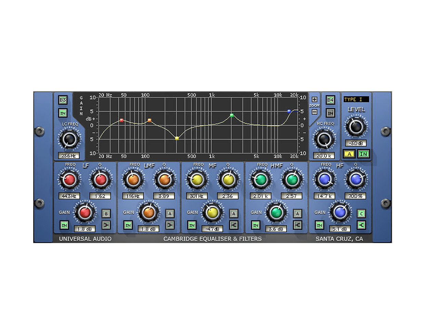Click the yellow MF GAIN knob
Image resolution: width=427 pixels, height=335 pixels.
[212, 212]
